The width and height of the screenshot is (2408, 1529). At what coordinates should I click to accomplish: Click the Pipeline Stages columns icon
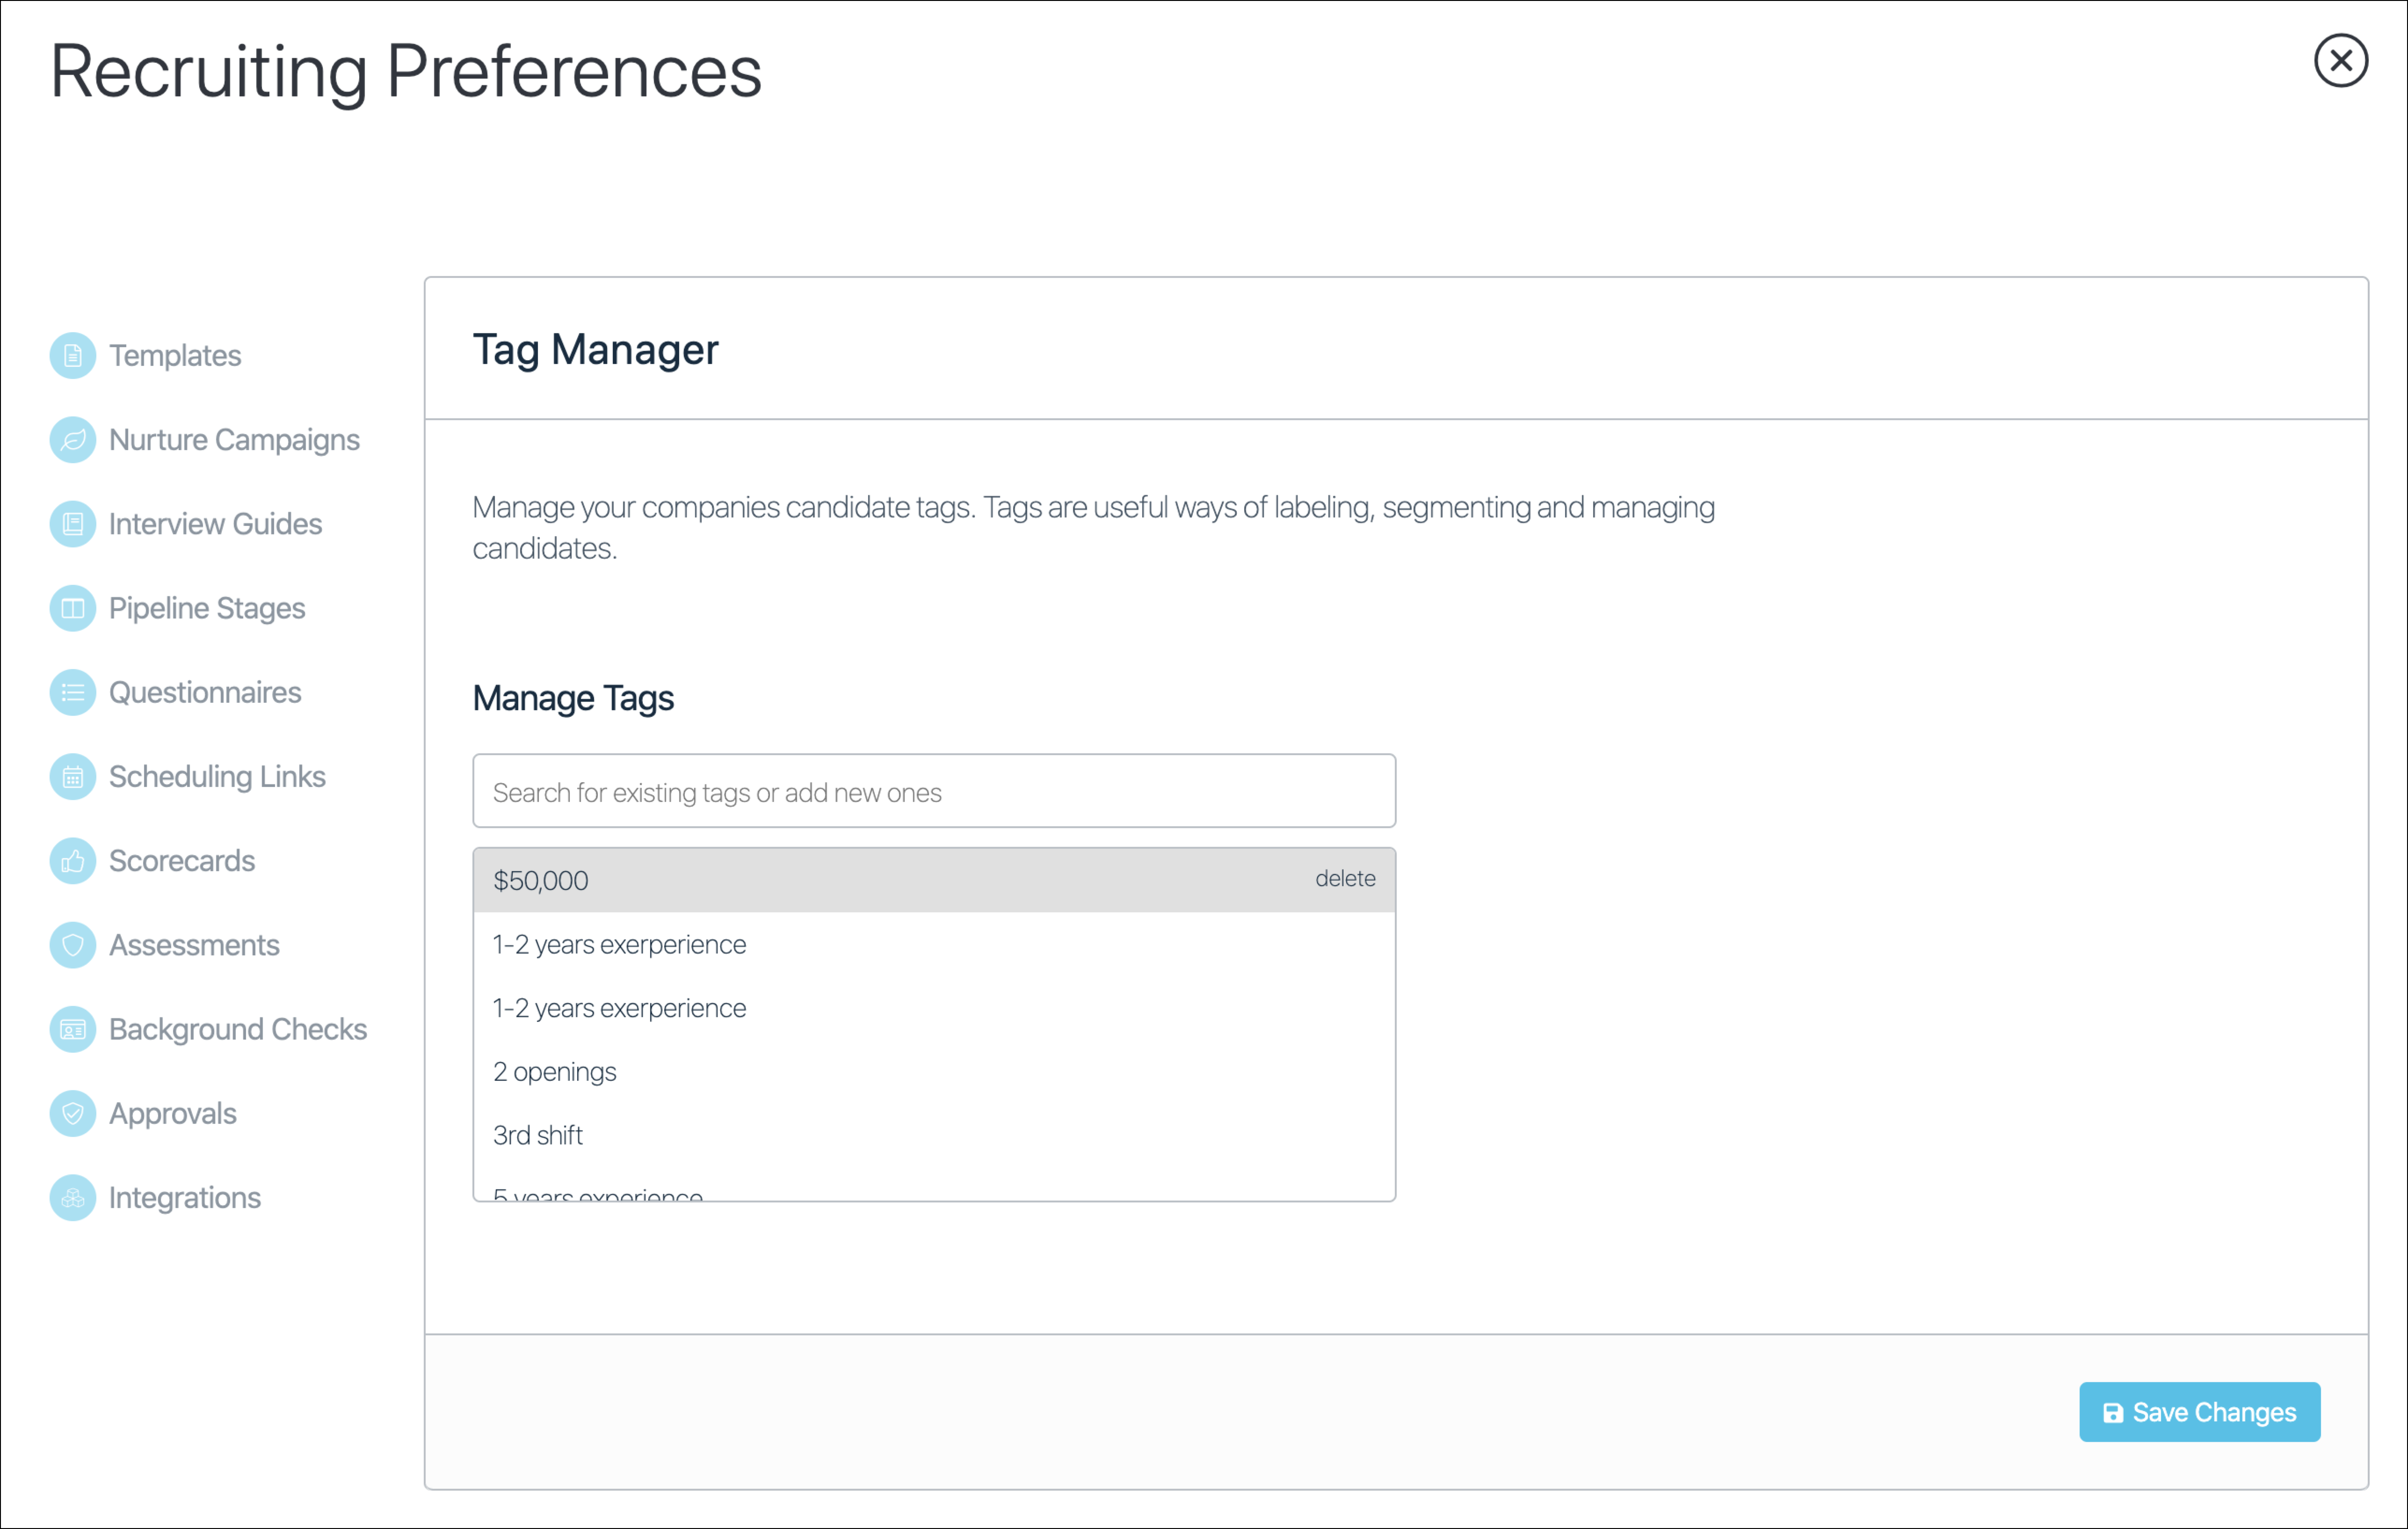tap(73, 608)
